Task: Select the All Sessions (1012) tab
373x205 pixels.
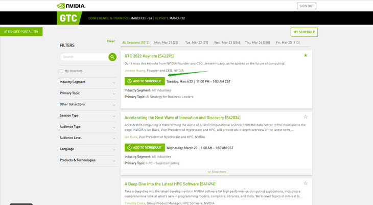Action: pyautogui.click(x=135, y=42)
